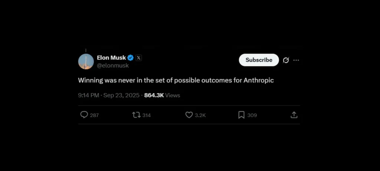Open the @elonmusk handle link
This screenshot has width=380, height=171.
click(113, 66)
